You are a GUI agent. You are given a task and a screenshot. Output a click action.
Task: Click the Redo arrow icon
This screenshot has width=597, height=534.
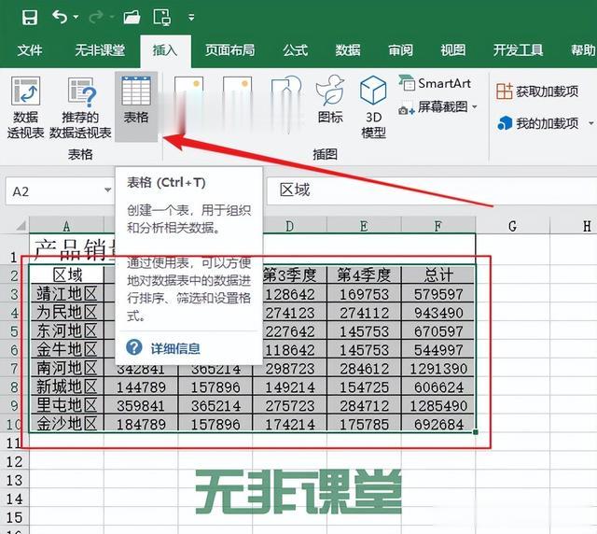click(x=97, y=17)
